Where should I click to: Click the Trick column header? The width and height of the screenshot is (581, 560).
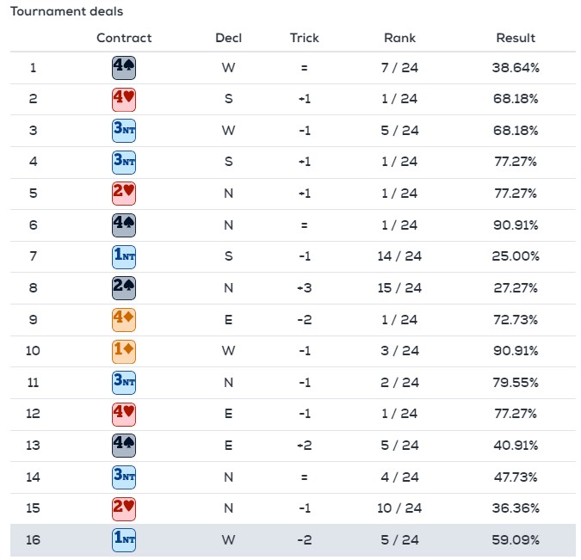(304, 38)
